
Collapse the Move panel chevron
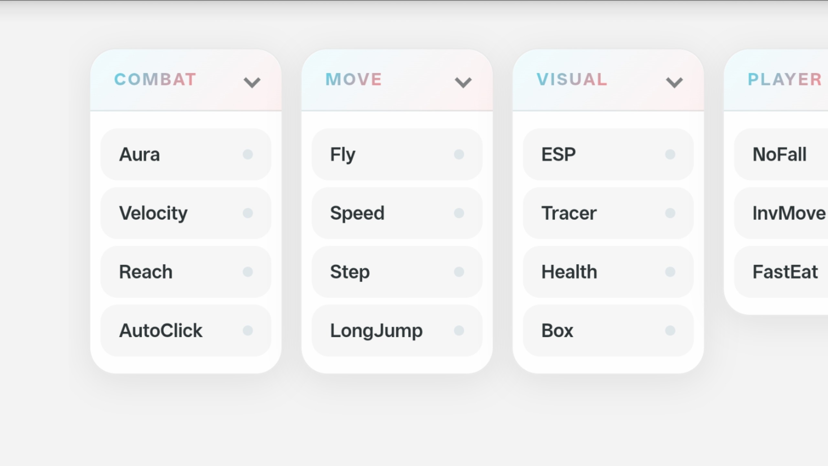[x=463, y=82]
